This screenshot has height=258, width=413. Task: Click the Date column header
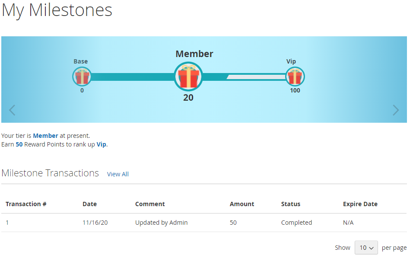pyautogui.click(x=89, y=204)
